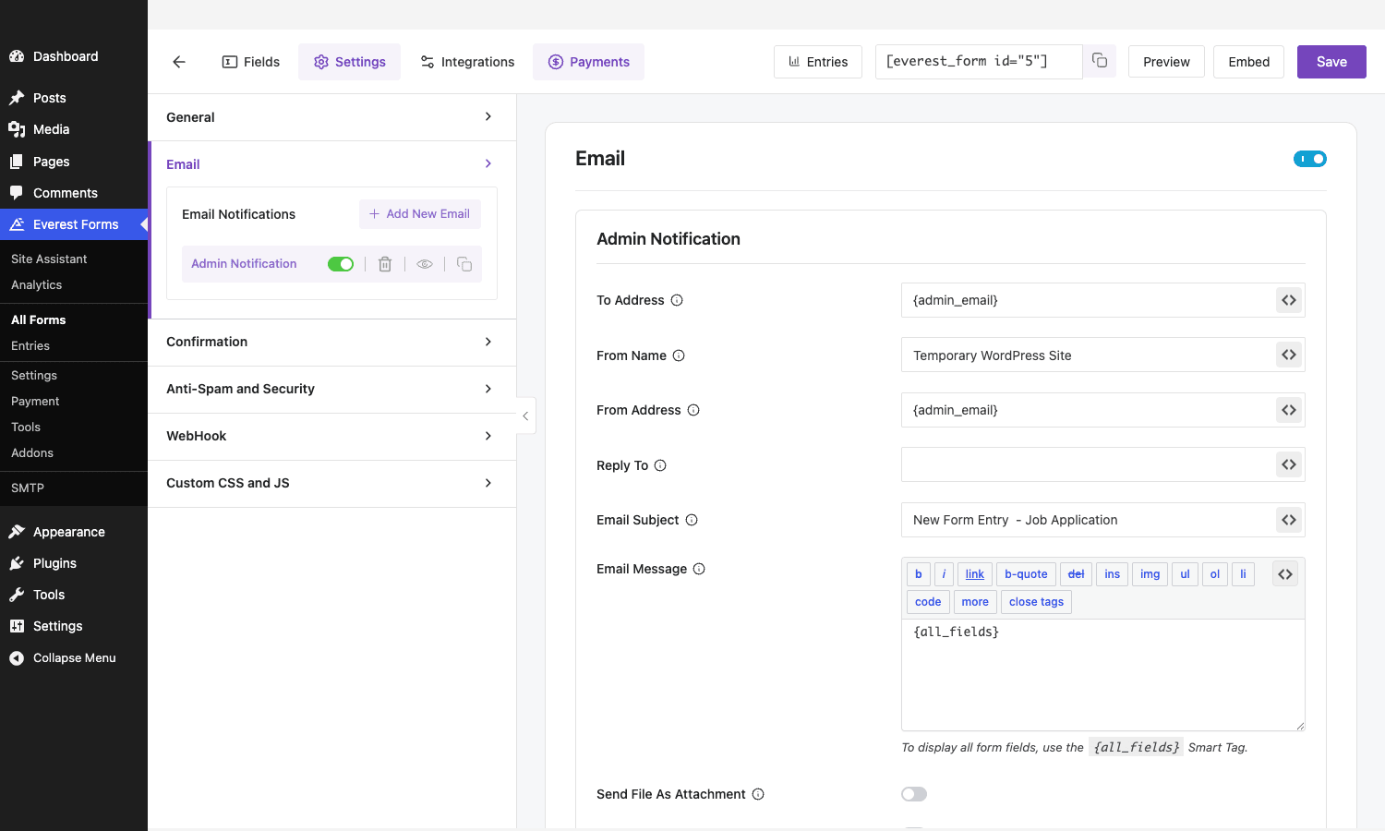Toggle the main Email enable switch
1385x831 pixels.
pos(1310,159)
